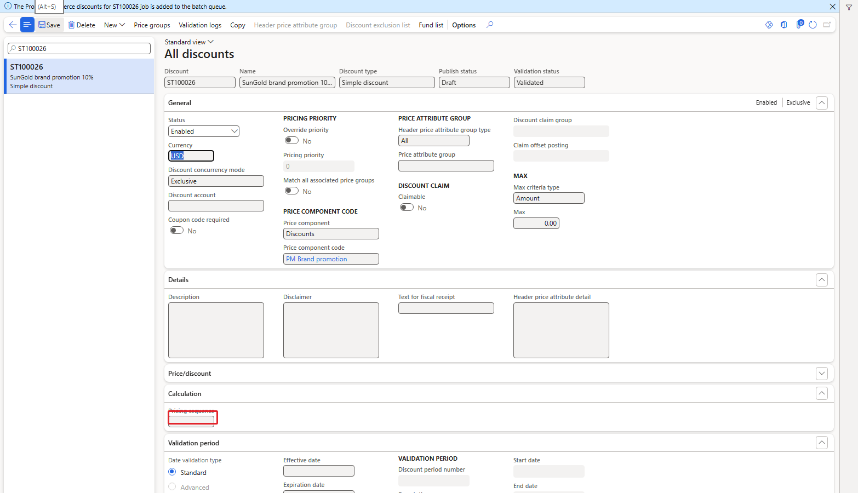This screenshot has height=493, width=858.
Task: Click the info icon in message bar
Action: 8,7
